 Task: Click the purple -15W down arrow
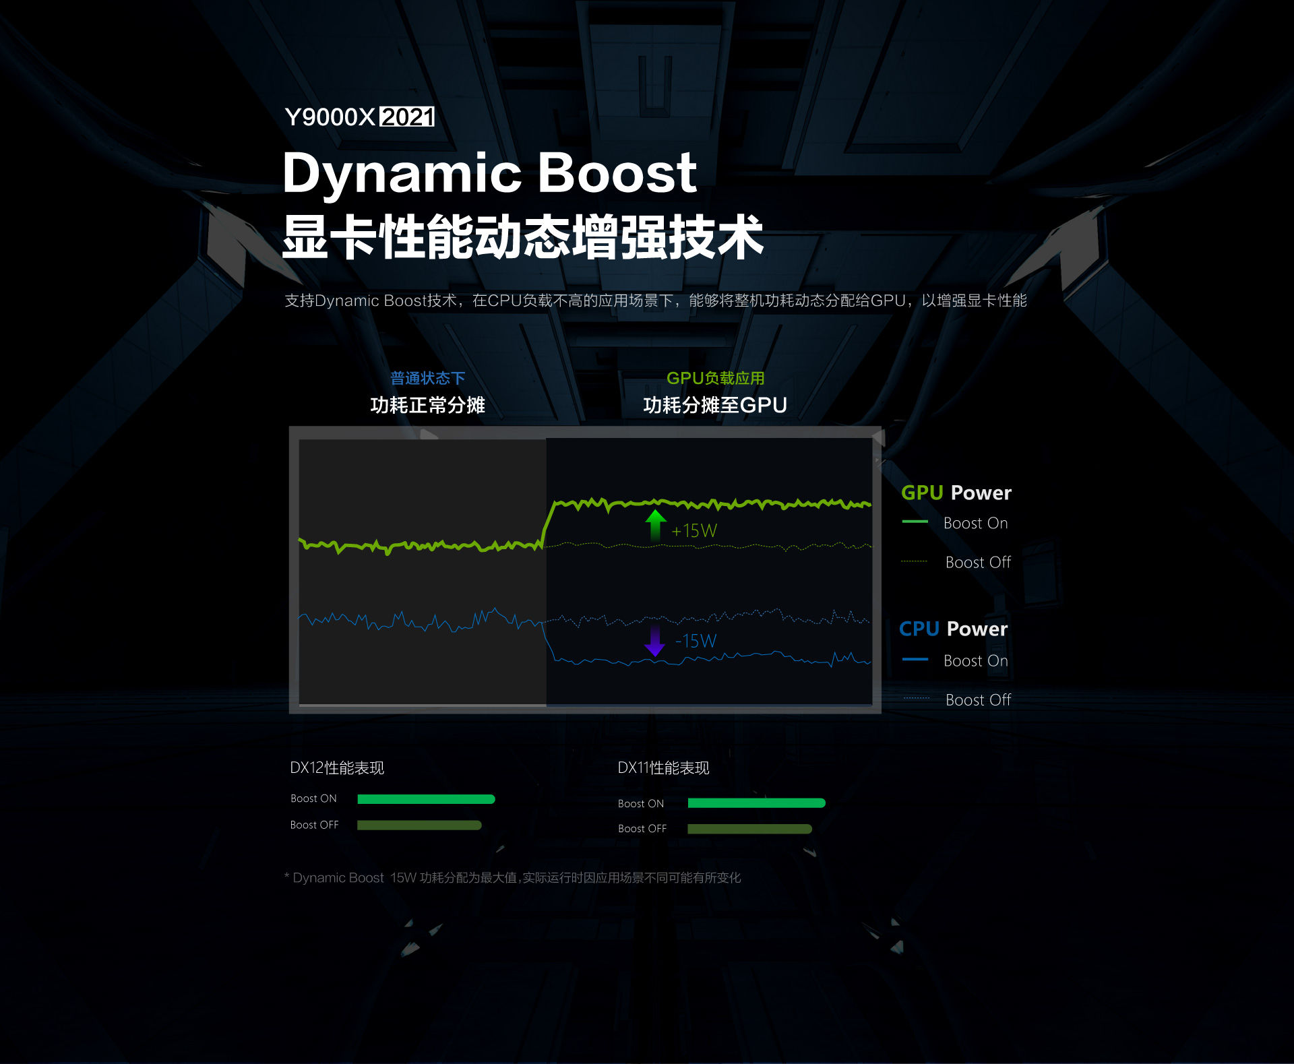pos(654,641)
